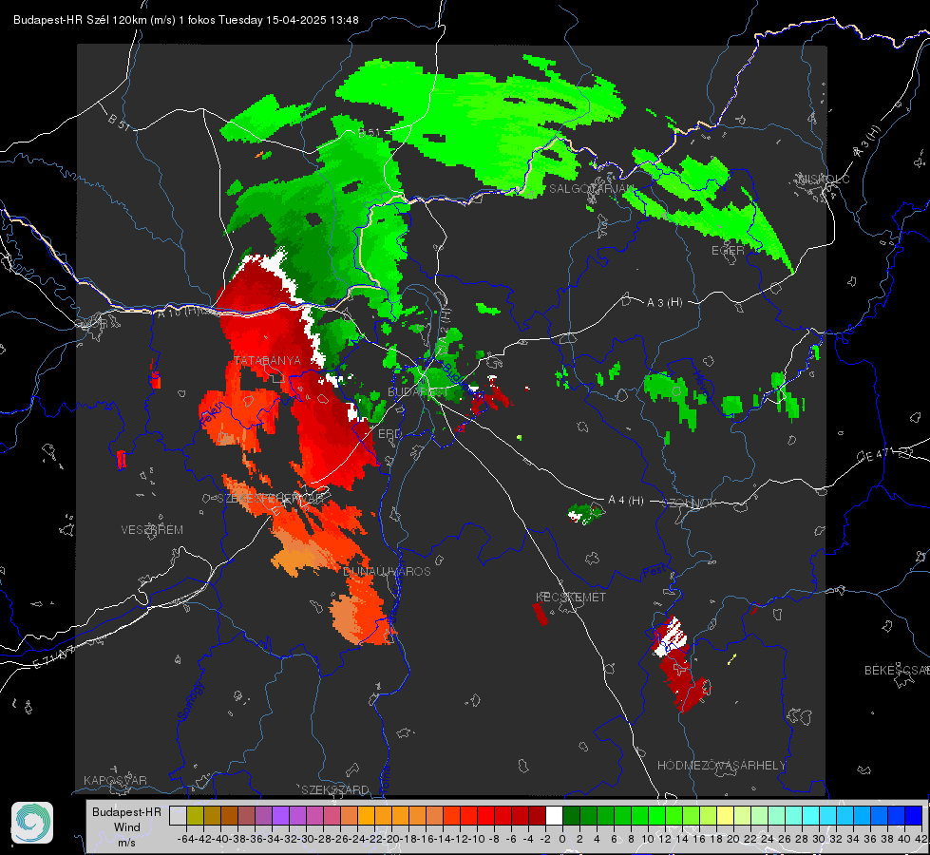Click the SALGOTARJAN city label

[592, 189]
